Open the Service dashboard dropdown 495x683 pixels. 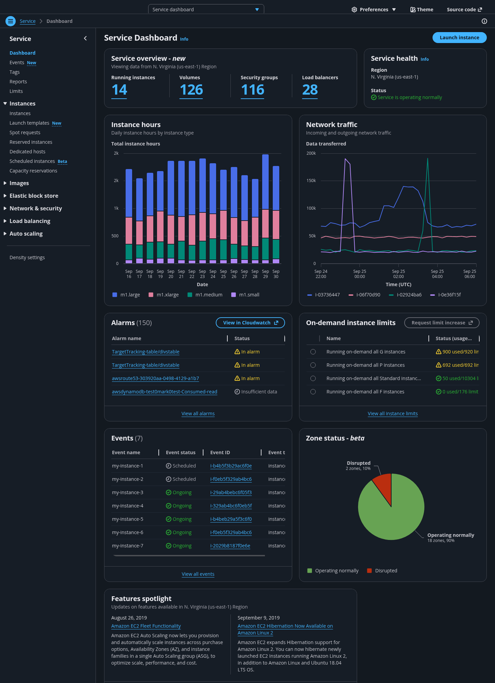pyautogui.click(x=206, y=10)
